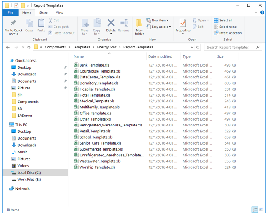Select Hospital_Template.xls file
Image resolution: width=267 pixels, height=215 pixels.
[x=97, y=89]
